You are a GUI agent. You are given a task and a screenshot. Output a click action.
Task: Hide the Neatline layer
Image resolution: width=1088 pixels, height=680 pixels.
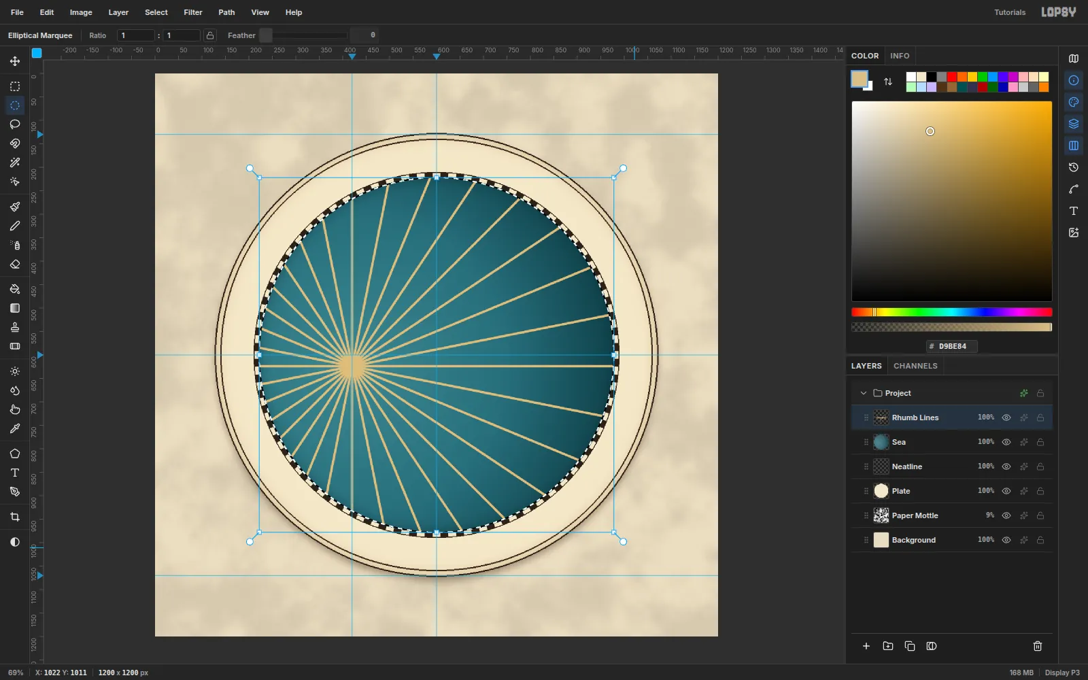tap(1006, 466)
